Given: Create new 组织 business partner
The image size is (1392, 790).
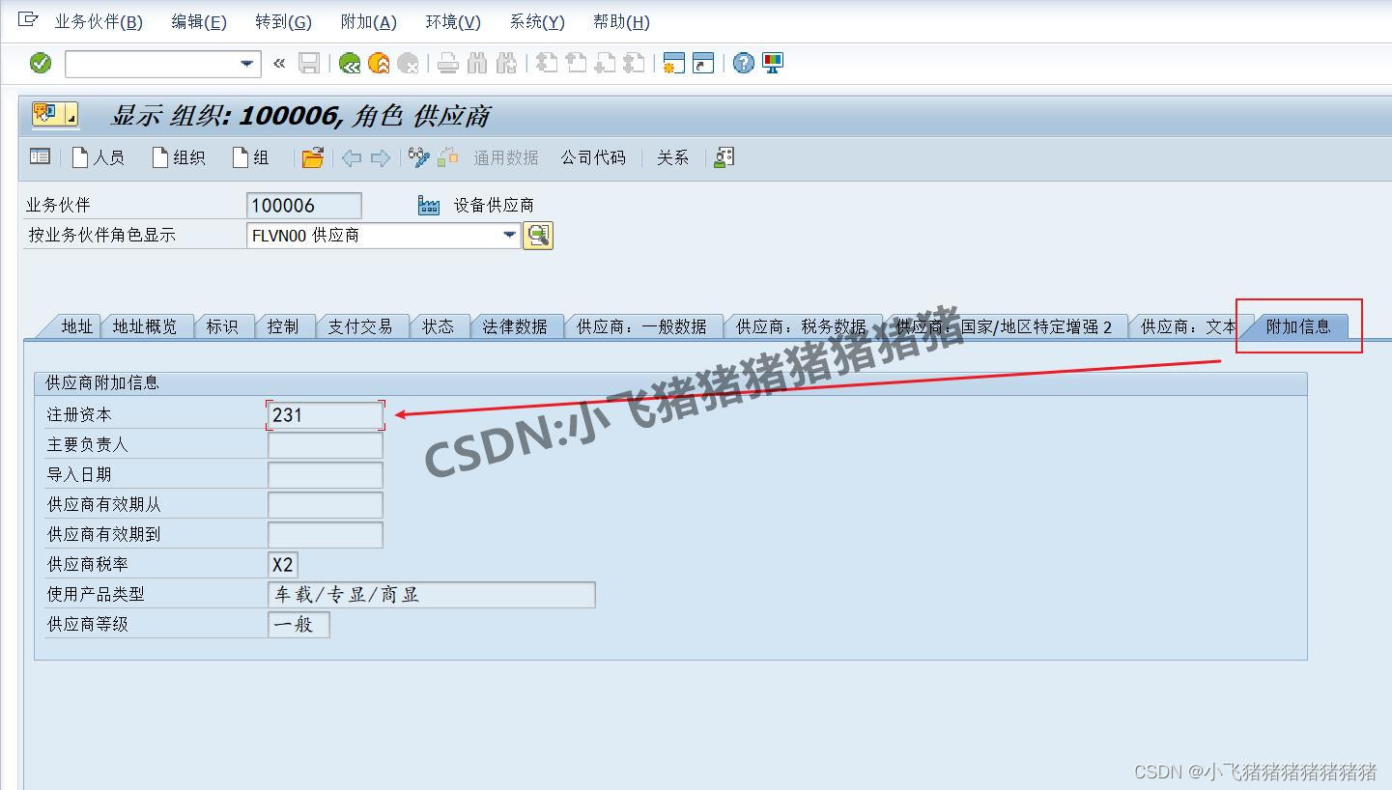Looking at the screenshot, I should (179, 157).
